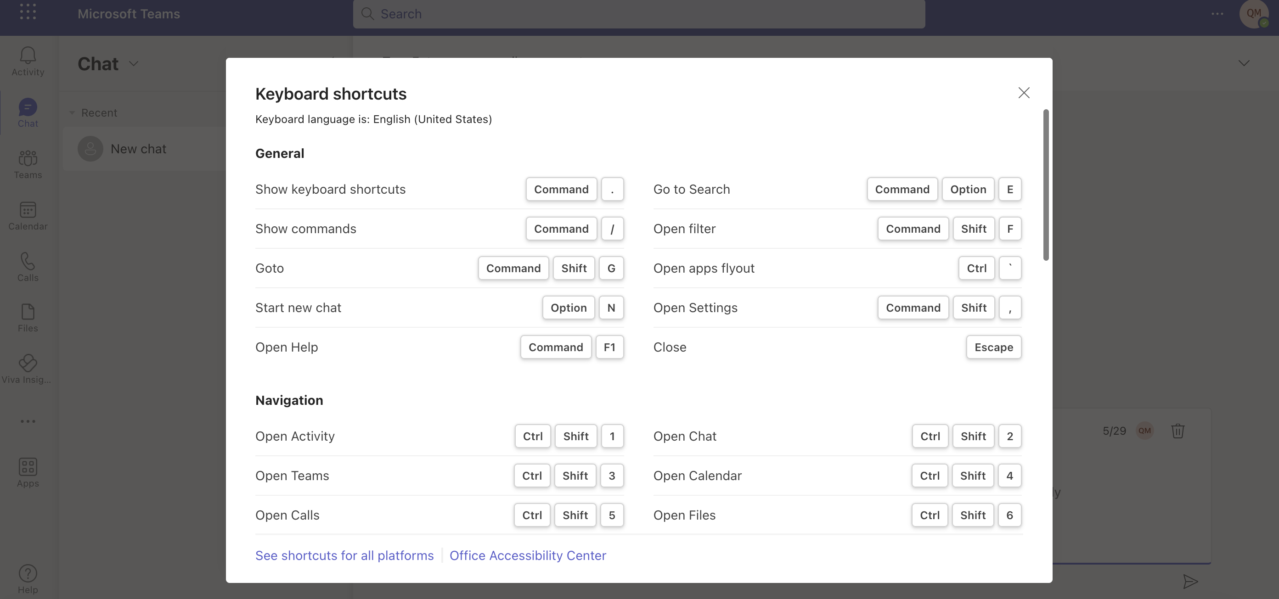Viewport: 1279px width, 599px height.
Task: Select the New chat list item
Action: tap(144, 148)
